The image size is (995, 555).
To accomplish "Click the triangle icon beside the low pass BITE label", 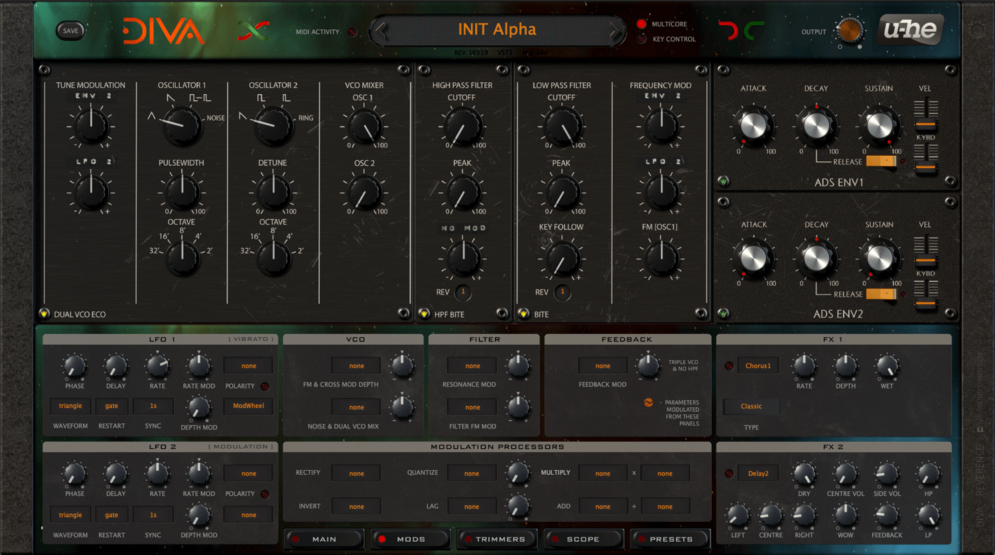I will [x=523, y=314].
